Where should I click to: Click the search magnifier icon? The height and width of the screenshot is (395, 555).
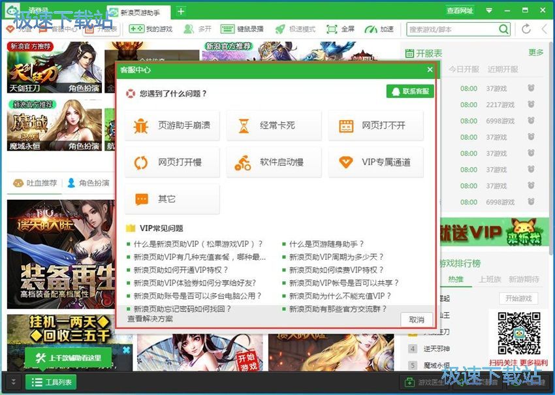tap(503, 29)
